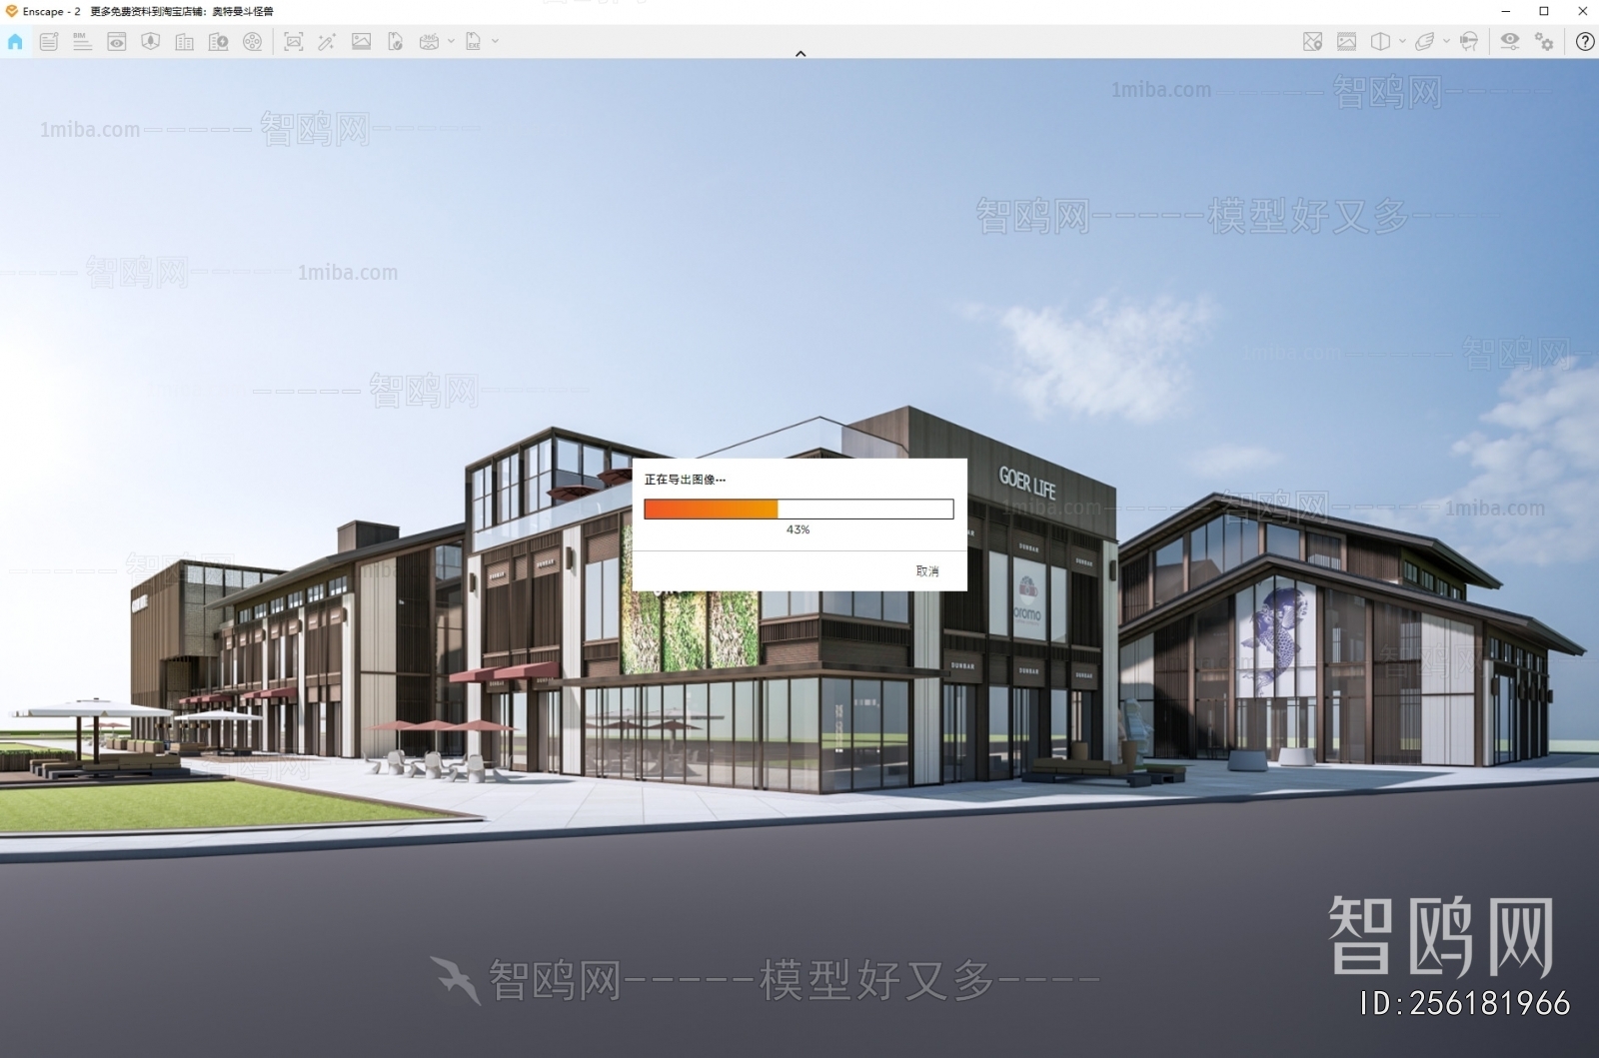
Task: Select the magic wand enhancement tool
Action: point(326,42)
